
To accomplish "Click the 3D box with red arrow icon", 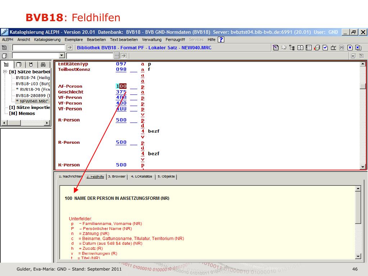I will (x=317, y=47).
